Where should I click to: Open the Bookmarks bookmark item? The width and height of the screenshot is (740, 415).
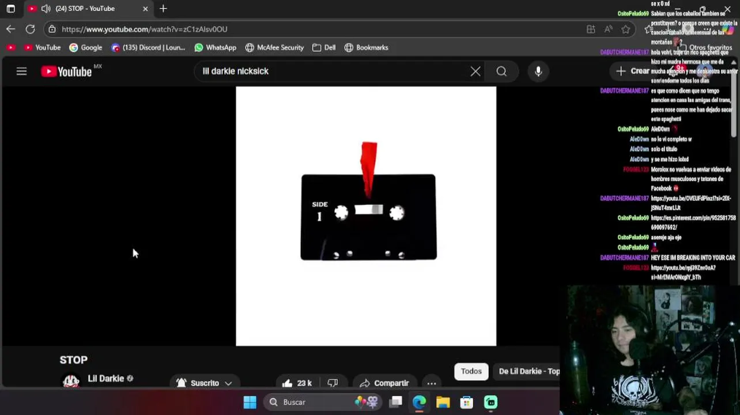[x=366, y=48]
